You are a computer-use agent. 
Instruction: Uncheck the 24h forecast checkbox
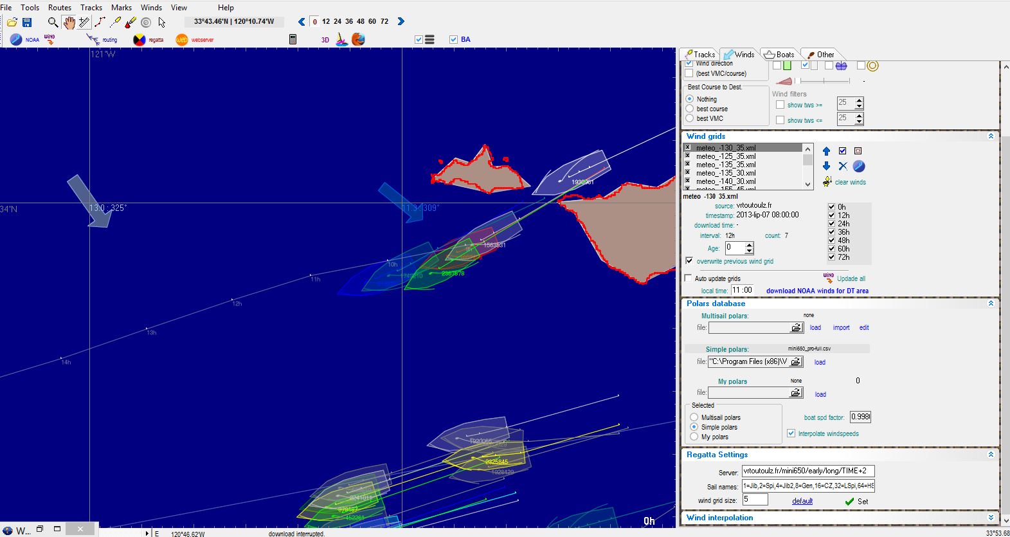pos(832,224)
